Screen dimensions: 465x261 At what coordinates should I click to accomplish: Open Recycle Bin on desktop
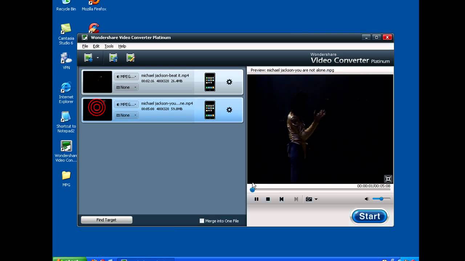click(66, 6)
